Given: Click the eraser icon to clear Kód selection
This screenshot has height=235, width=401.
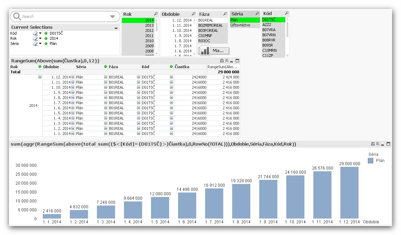Looking at the screenshot, I should tap(35, 33).
